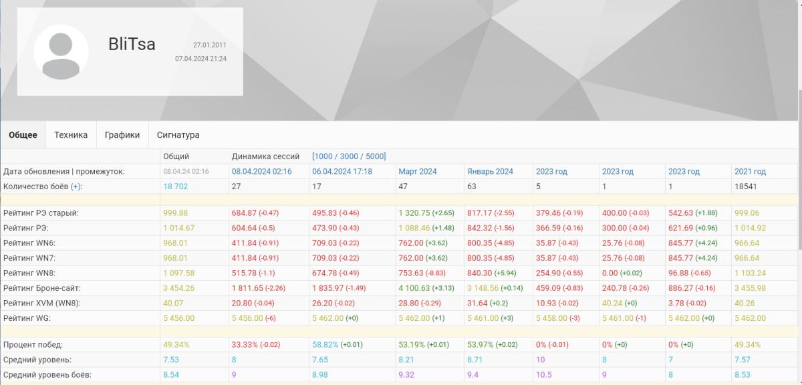802x385 pixels.
Task: Click the 63 battles count cell
Action: 472,186
